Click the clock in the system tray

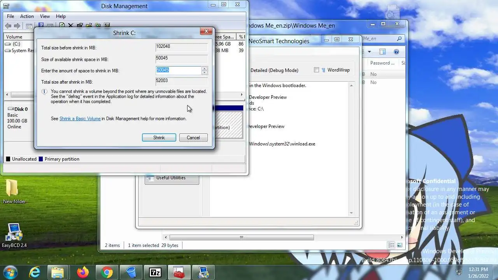pos(478,272)
